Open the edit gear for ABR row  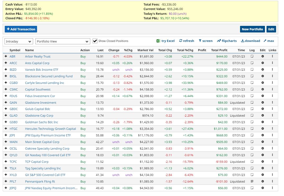[x=263, y=56]
